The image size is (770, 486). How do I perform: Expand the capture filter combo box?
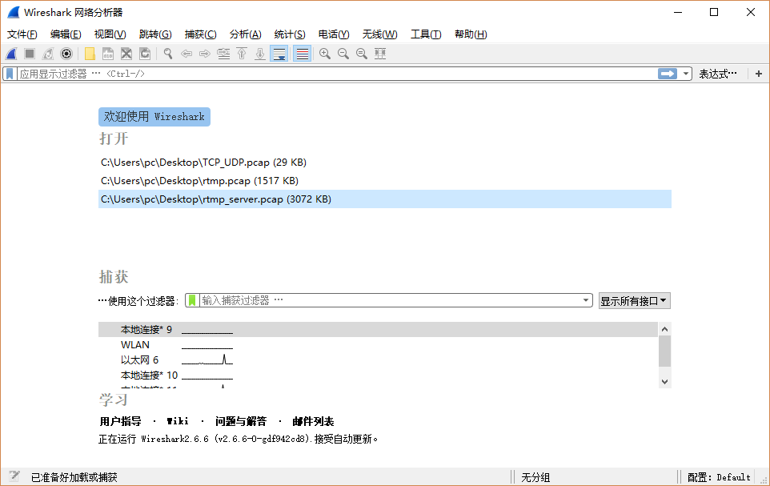(x=584, y=299)
